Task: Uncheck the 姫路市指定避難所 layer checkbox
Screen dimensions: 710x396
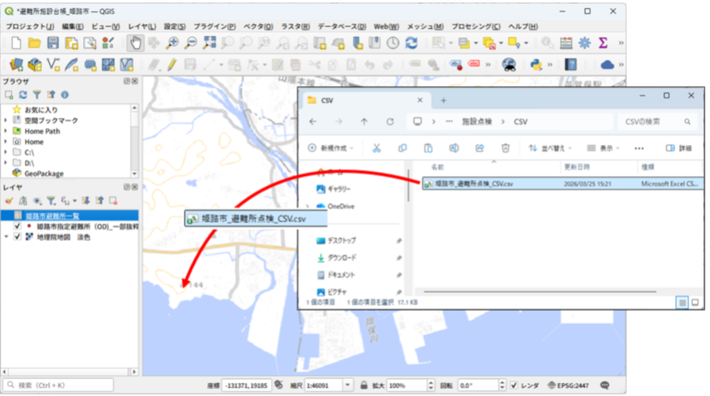Action: tap(18, 226)
